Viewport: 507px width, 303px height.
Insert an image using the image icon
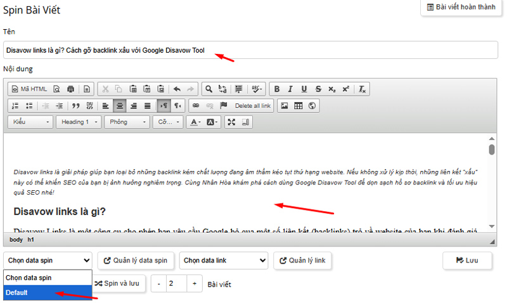pyautogui.click(x=285, y=106)
